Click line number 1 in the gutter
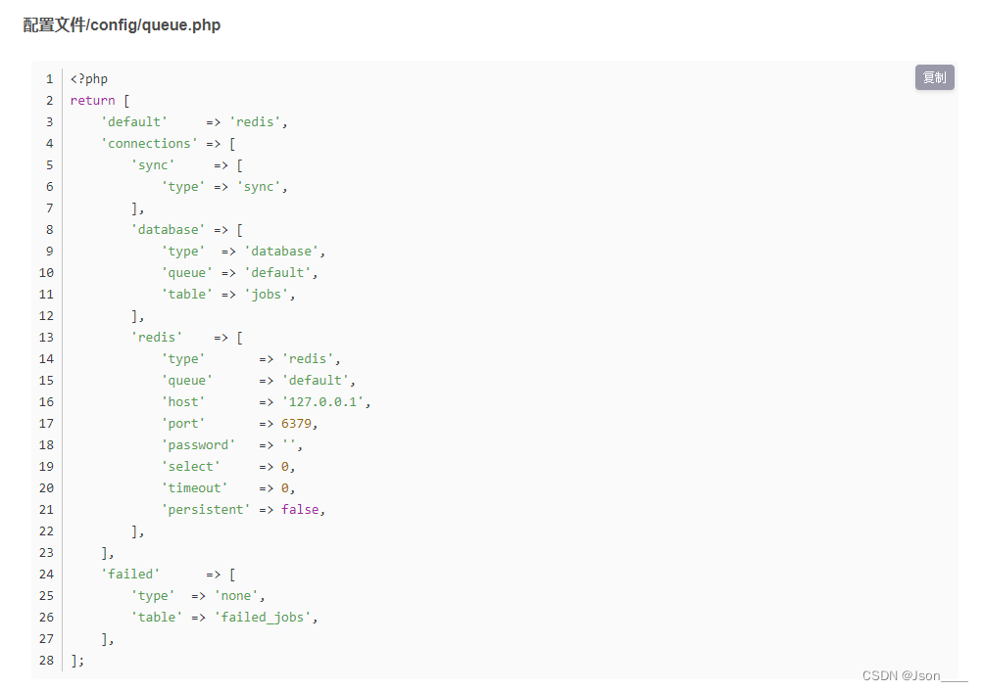This screenshot has width=983, height=691. [x=49, y=78]
